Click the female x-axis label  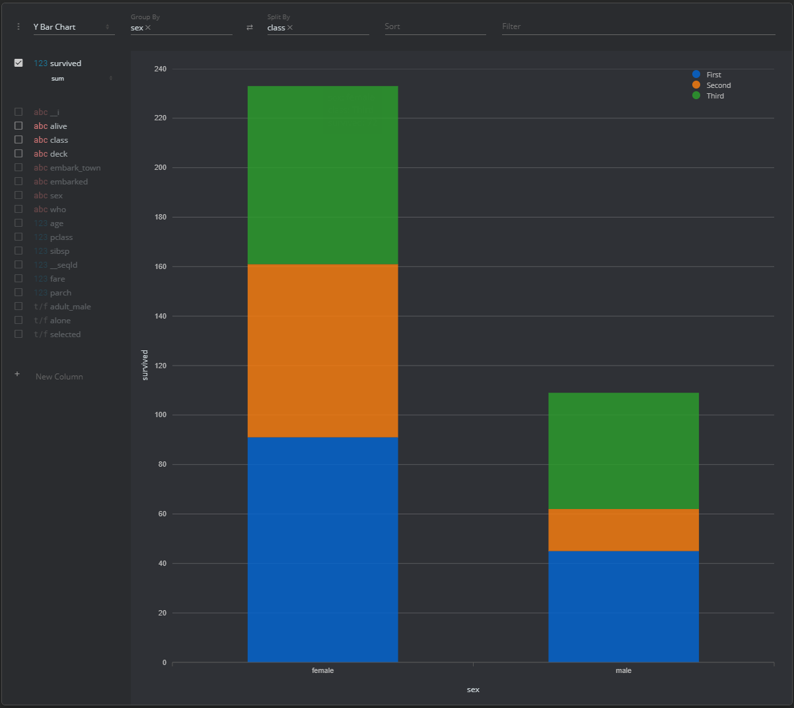pyautogui.click(x=323, y=670)
